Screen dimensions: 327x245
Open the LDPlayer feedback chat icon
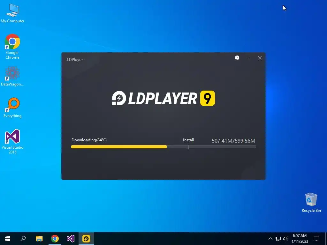coord(237,58)
